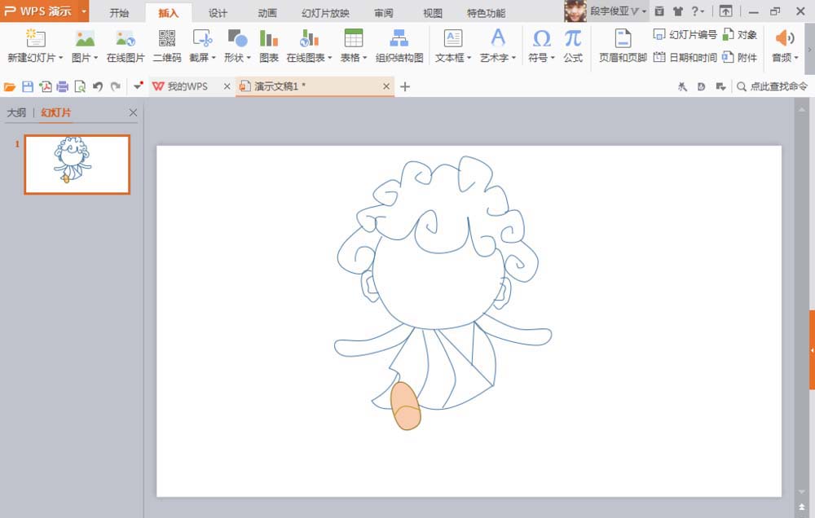This screenshot has height=518, width=815.
Task: Switch to the 设计 ribbon tab
Action: [x=218, y=13]
